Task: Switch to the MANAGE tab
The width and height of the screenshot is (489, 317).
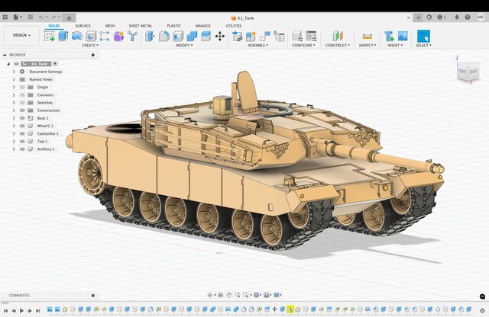Action: coord(203,26)
